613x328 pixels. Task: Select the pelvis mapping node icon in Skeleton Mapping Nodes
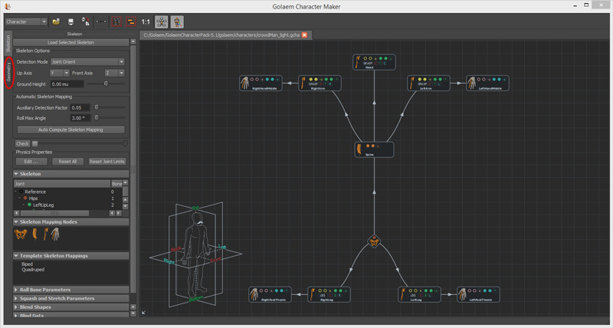21,235
